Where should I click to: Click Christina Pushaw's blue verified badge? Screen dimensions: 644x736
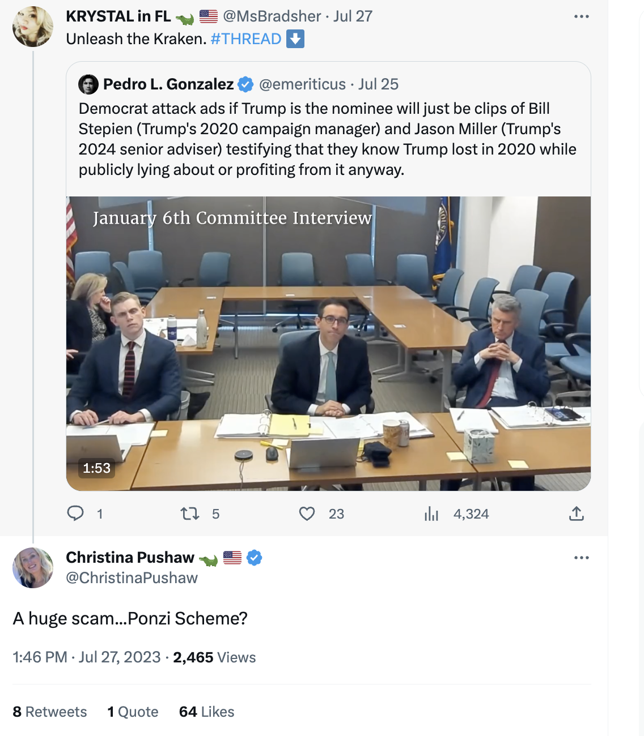pyautogui.click(x=255, y=558)
